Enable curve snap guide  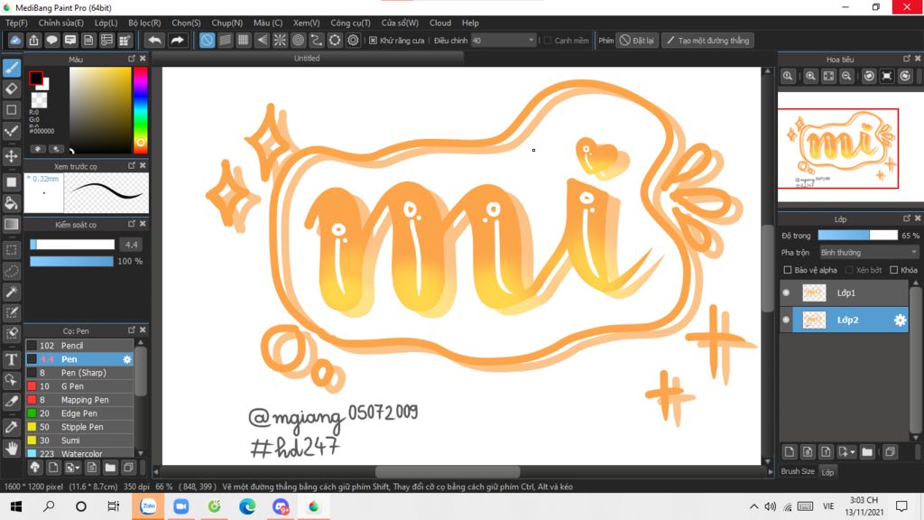coord(317,40)
